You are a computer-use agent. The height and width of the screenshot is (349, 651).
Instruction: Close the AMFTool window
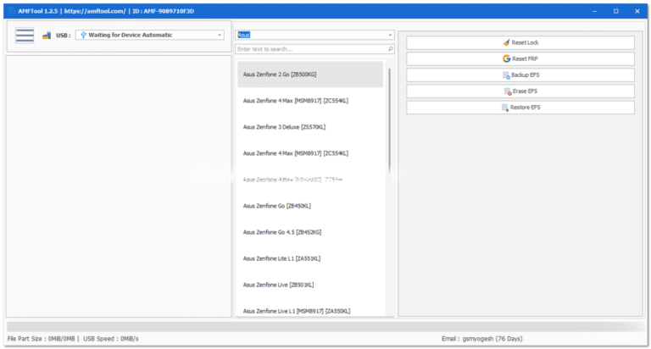pos(637,11)
